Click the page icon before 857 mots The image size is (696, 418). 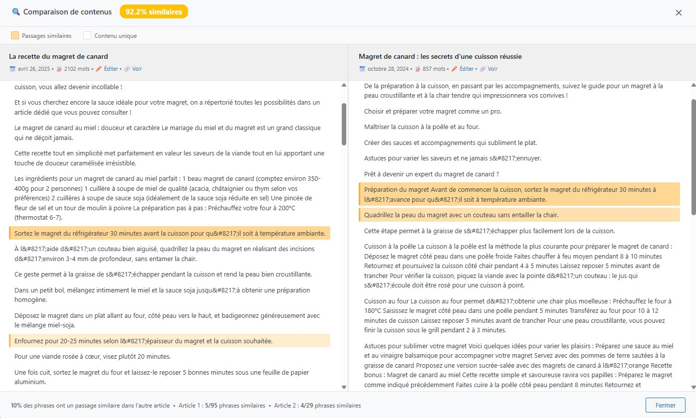click(x=418, y=69)
